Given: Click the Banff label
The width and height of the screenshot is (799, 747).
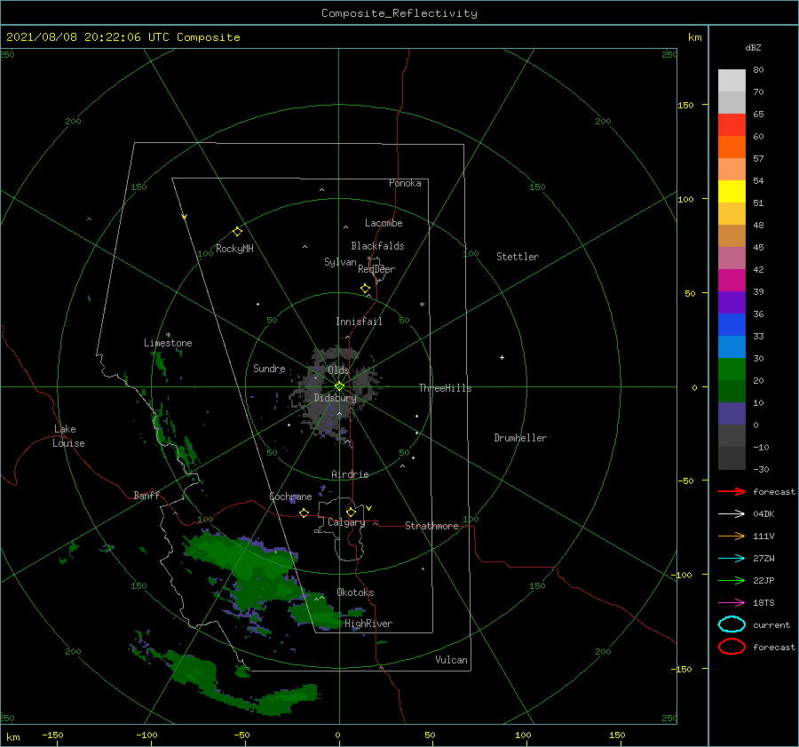Looking at the screenshot, I should [146, 495].
